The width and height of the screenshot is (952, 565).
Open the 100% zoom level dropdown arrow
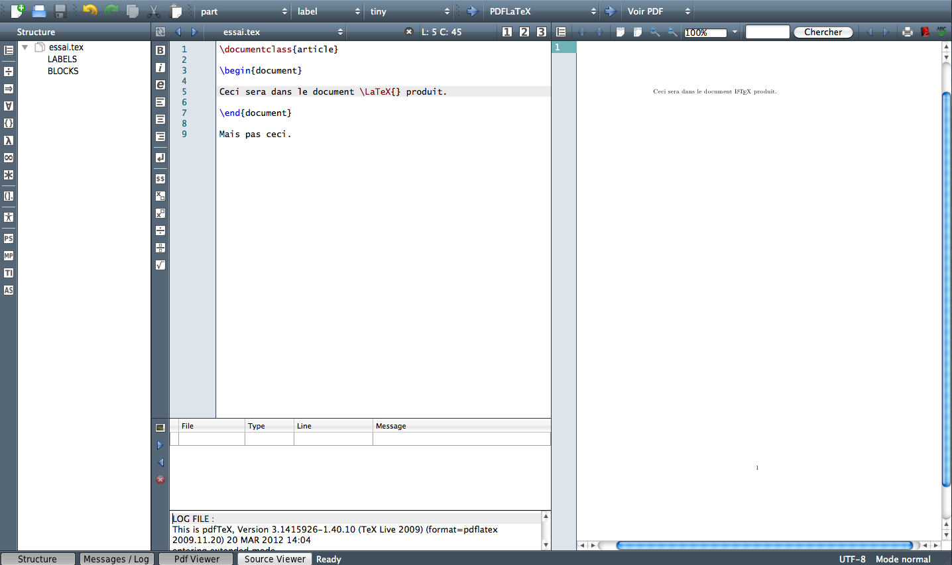coord(735,32)
